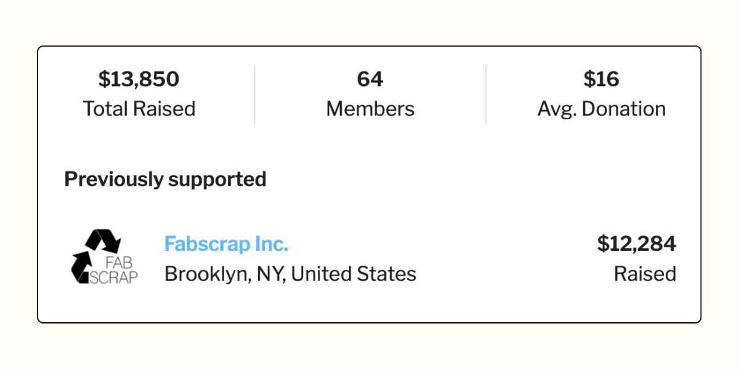Click the Members label
The width and height of the screenshot is (739, 369).
click(370, 109)
